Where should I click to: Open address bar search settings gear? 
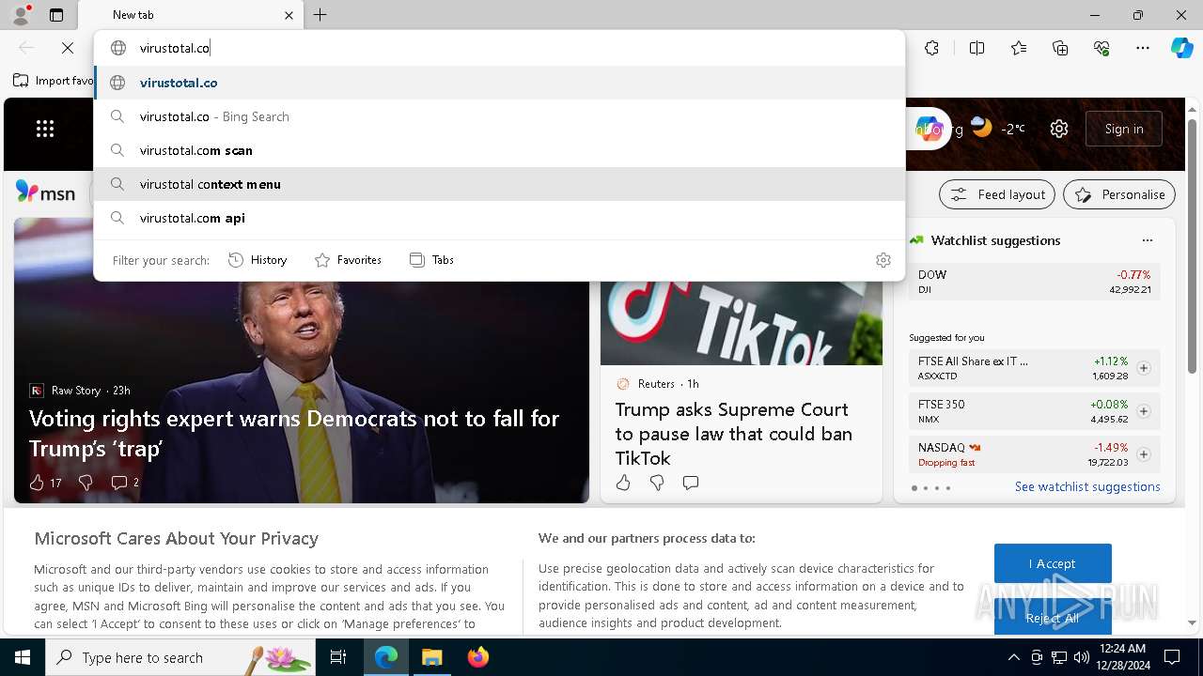coord(883,260)
